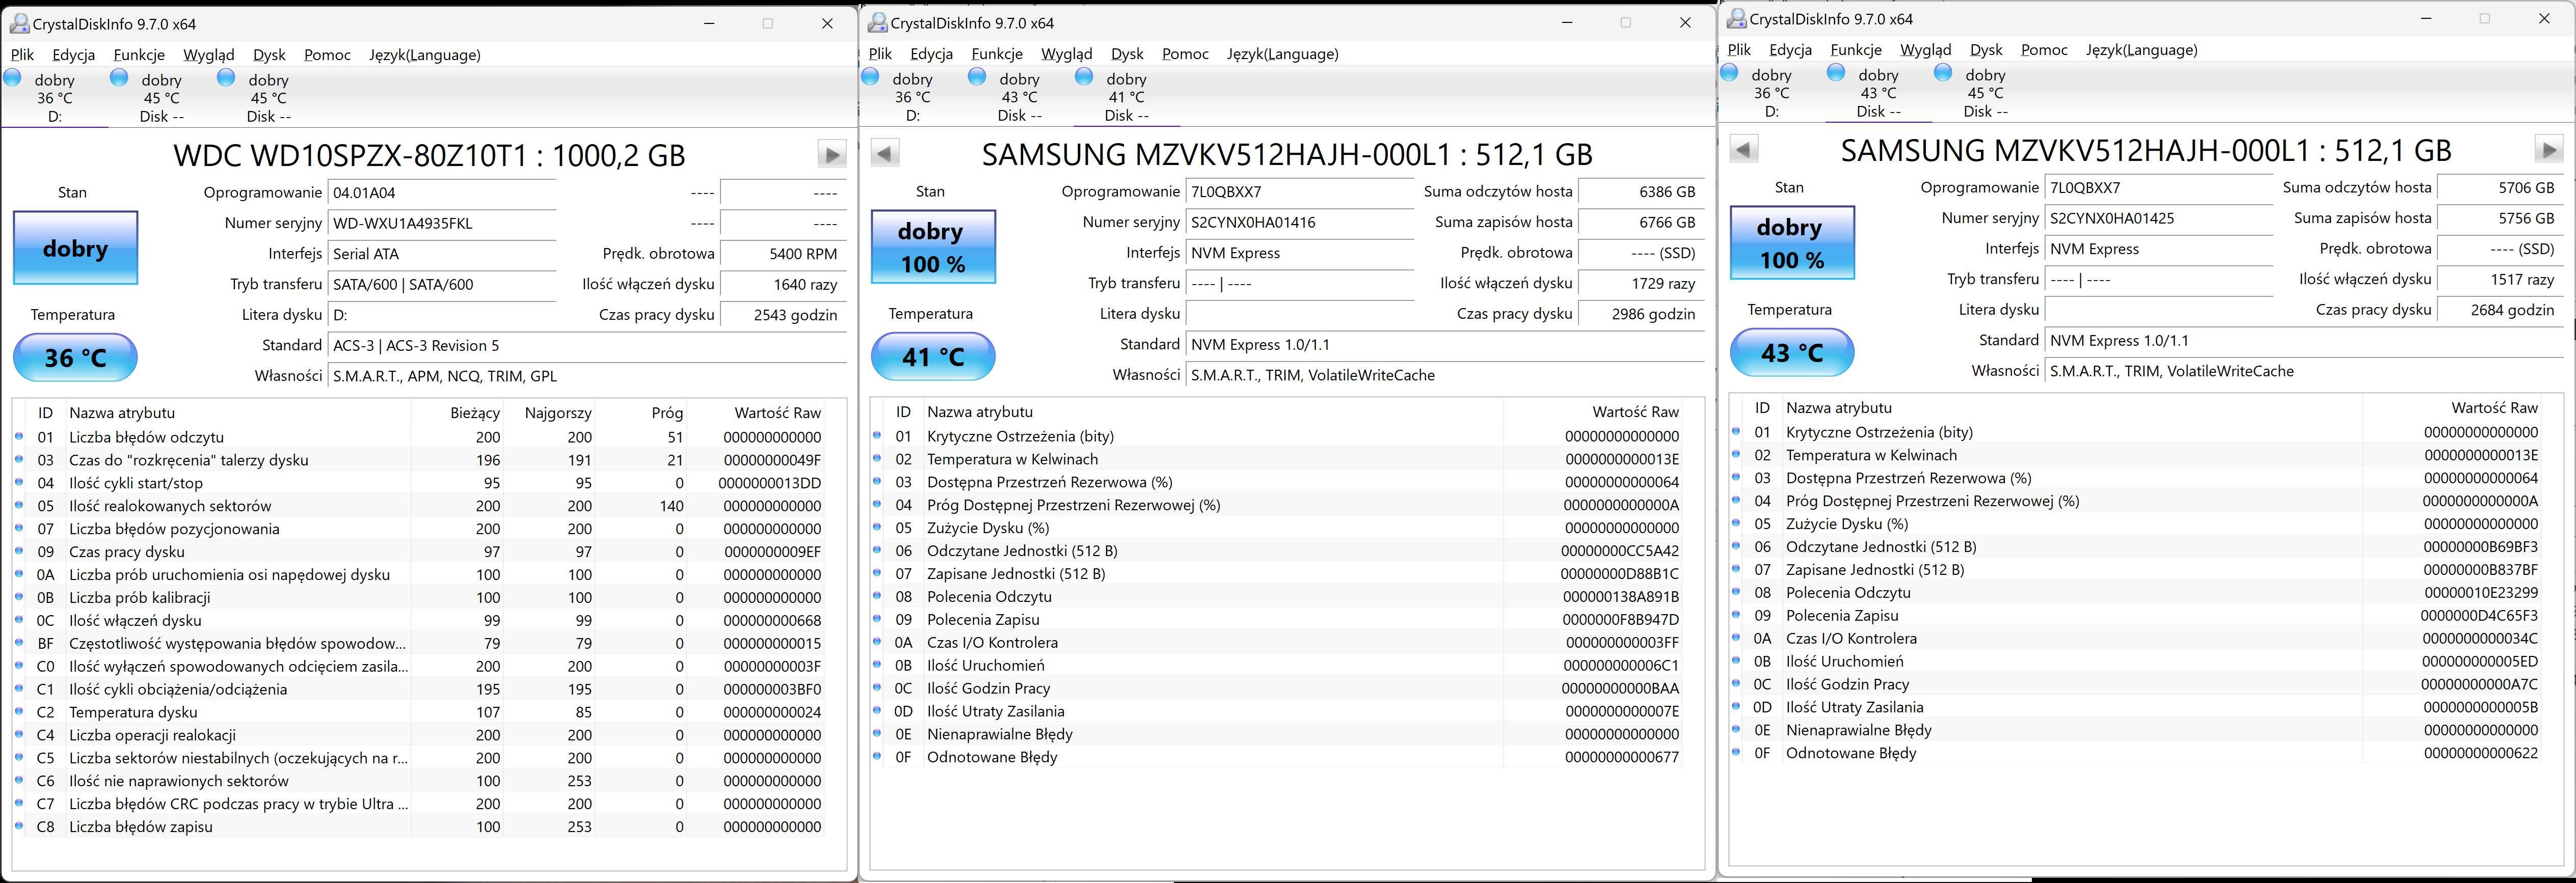
Task: Click the CrystalDiskInfo app icon in right window title bar
Action: tap(1737, 19)
